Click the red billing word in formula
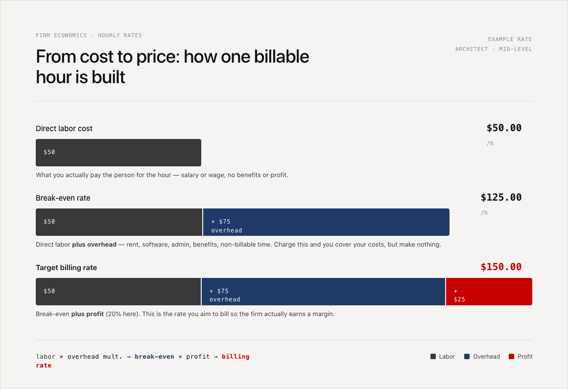Screen dimensions: 568x389 (236, 356)
